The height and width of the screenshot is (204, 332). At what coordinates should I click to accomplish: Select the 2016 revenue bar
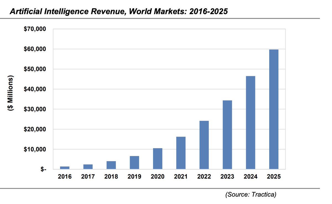click(x=64, y=168)
